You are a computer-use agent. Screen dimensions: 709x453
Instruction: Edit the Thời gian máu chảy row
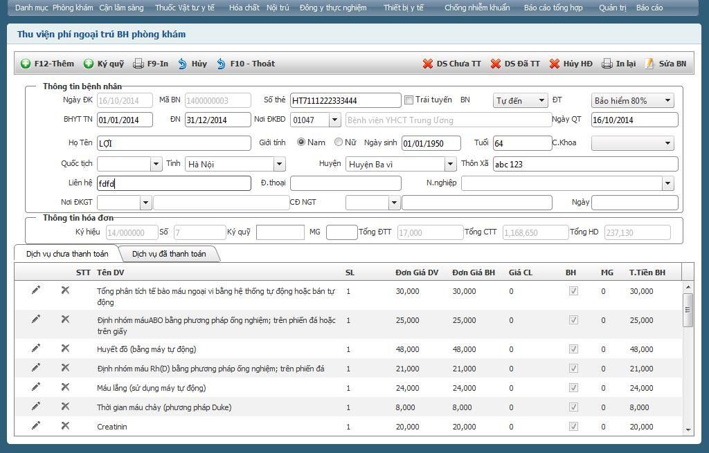pyautogui.click(x=36, y=406)
